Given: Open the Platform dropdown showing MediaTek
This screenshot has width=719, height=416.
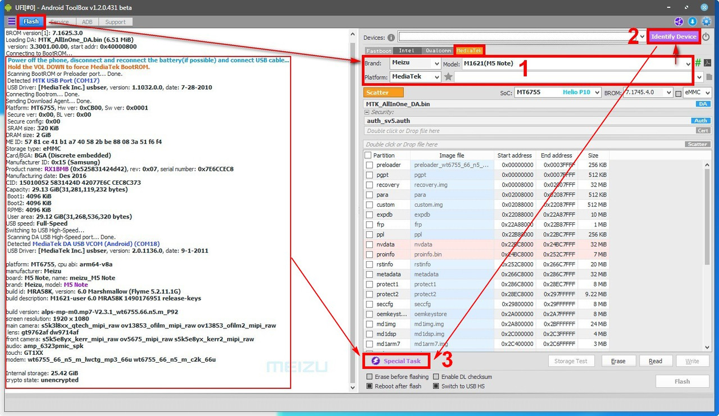Looking at the screenshot, I should pyautogui.click(x=415, y=77).
